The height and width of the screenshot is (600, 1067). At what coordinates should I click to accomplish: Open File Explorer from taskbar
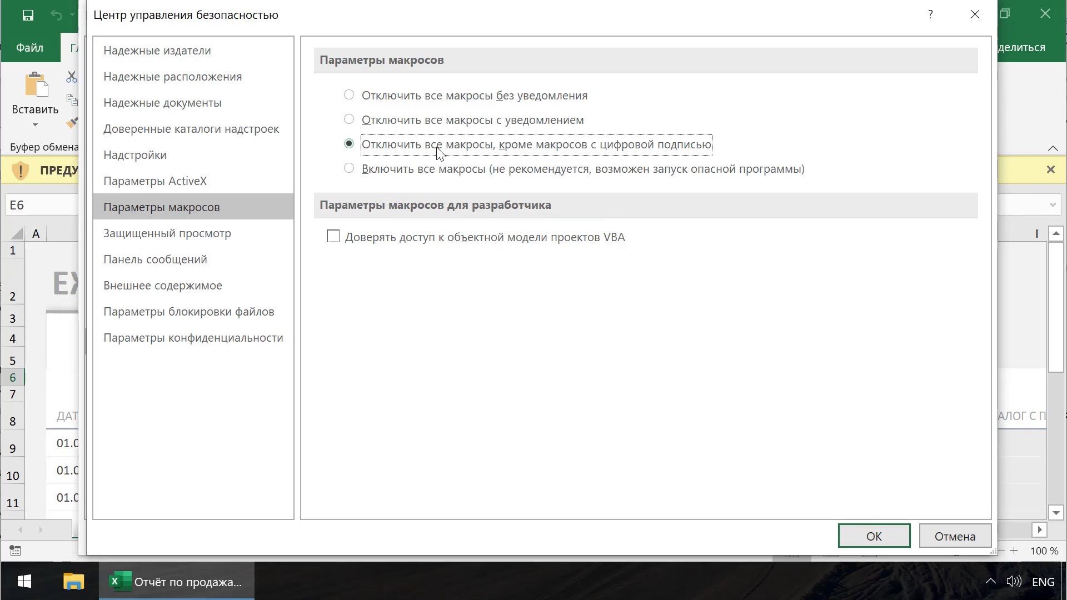pyautogui.click(x=73, y=582)
